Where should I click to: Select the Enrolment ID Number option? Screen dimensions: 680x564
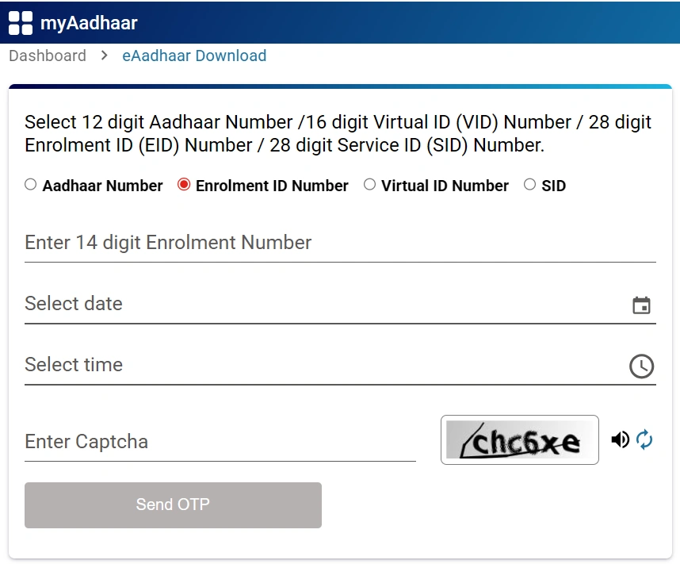point(184,183)
